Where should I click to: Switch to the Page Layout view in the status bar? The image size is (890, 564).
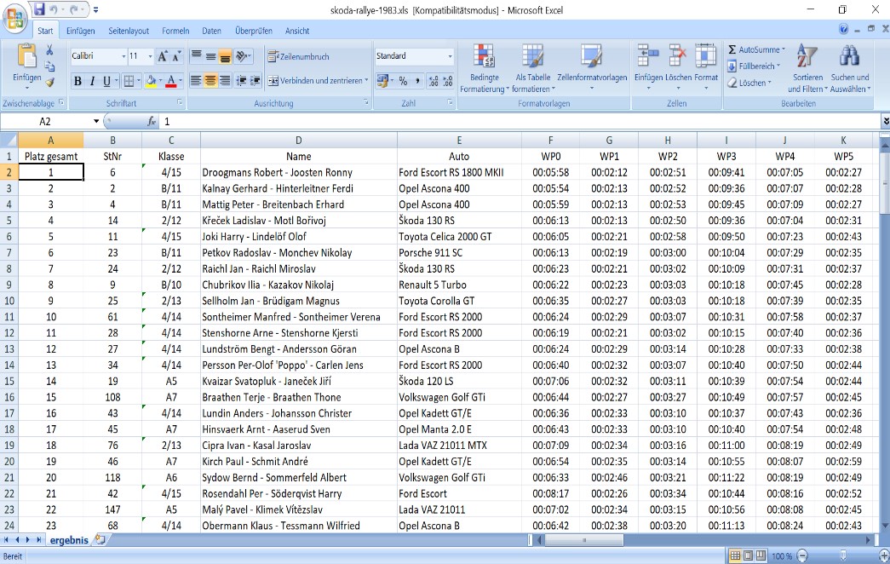(748, 555)
